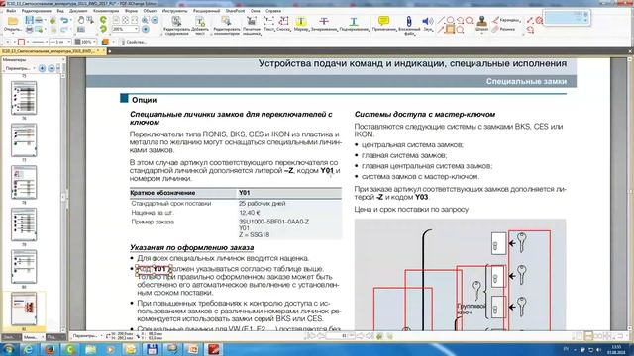This screenshot has height=356, width=634.
Task: Open the Документ menu
Action: pyautogui.click(x=78, y=11)
